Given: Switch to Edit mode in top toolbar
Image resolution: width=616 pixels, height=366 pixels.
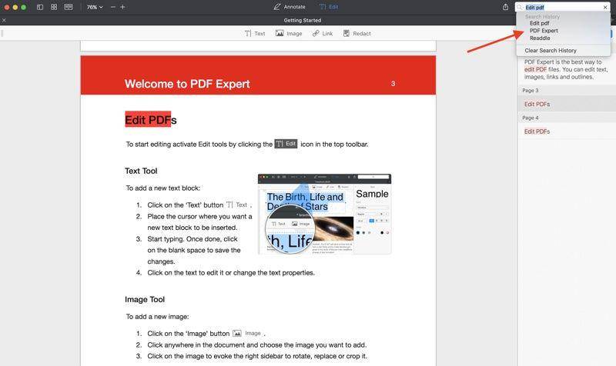Looking at the screenshot, I should pos(329,7).
